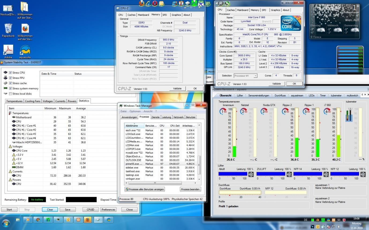Enable Stress local disks checkbox

pos(10,94)
